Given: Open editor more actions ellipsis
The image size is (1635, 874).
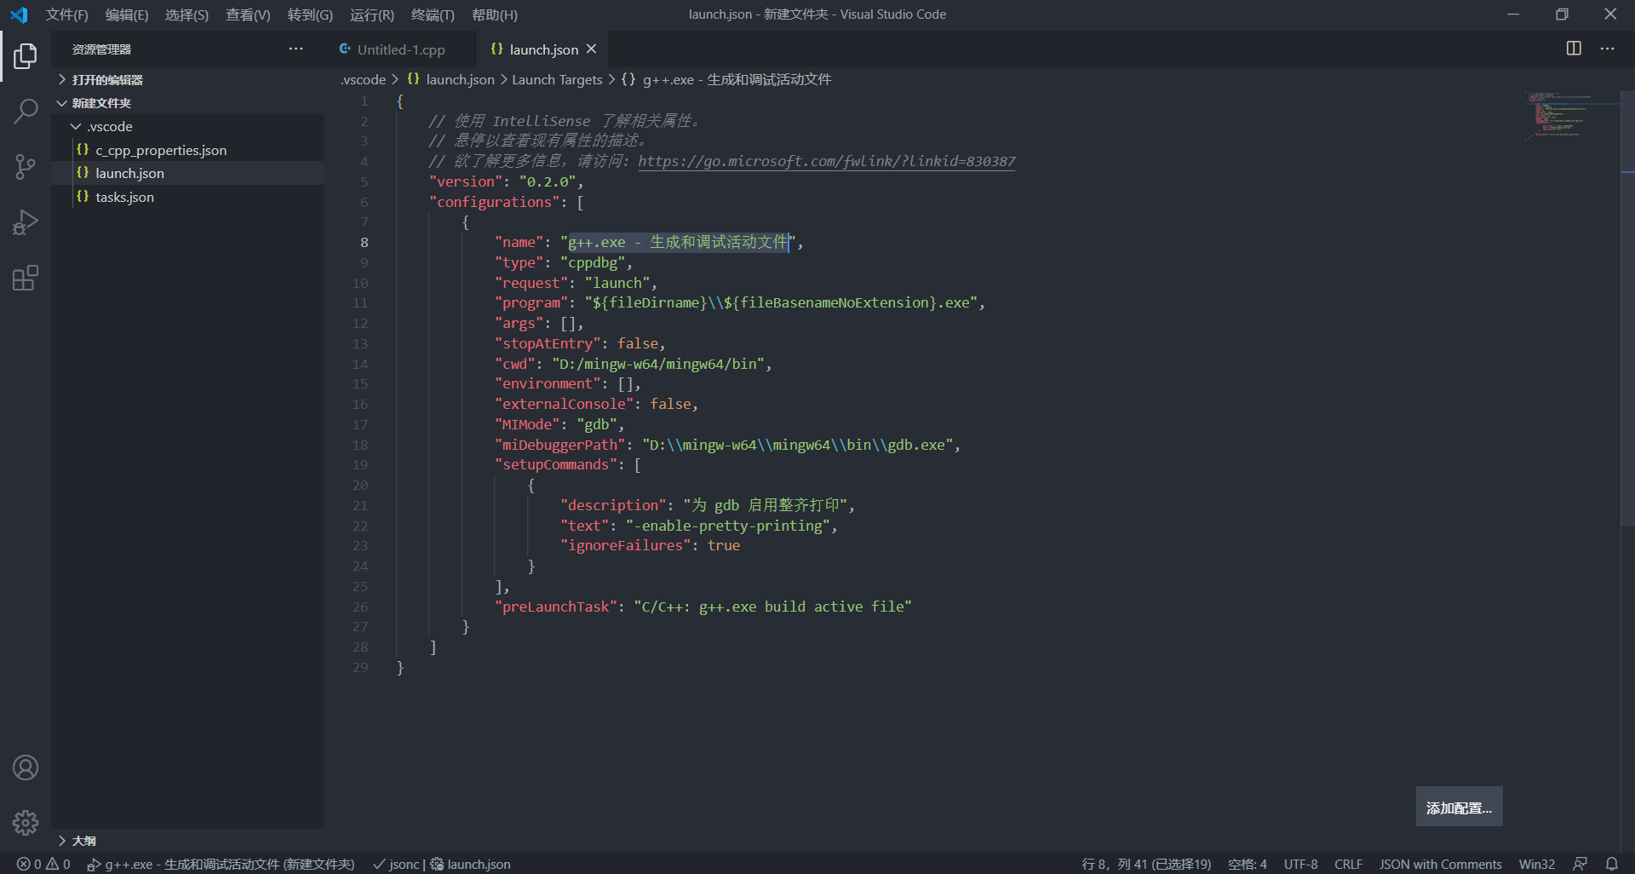Looking at the screenshot, I should 1607,49.
